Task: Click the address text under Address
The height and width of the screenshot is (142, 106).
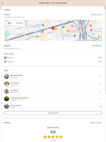Action: point(14,17)
